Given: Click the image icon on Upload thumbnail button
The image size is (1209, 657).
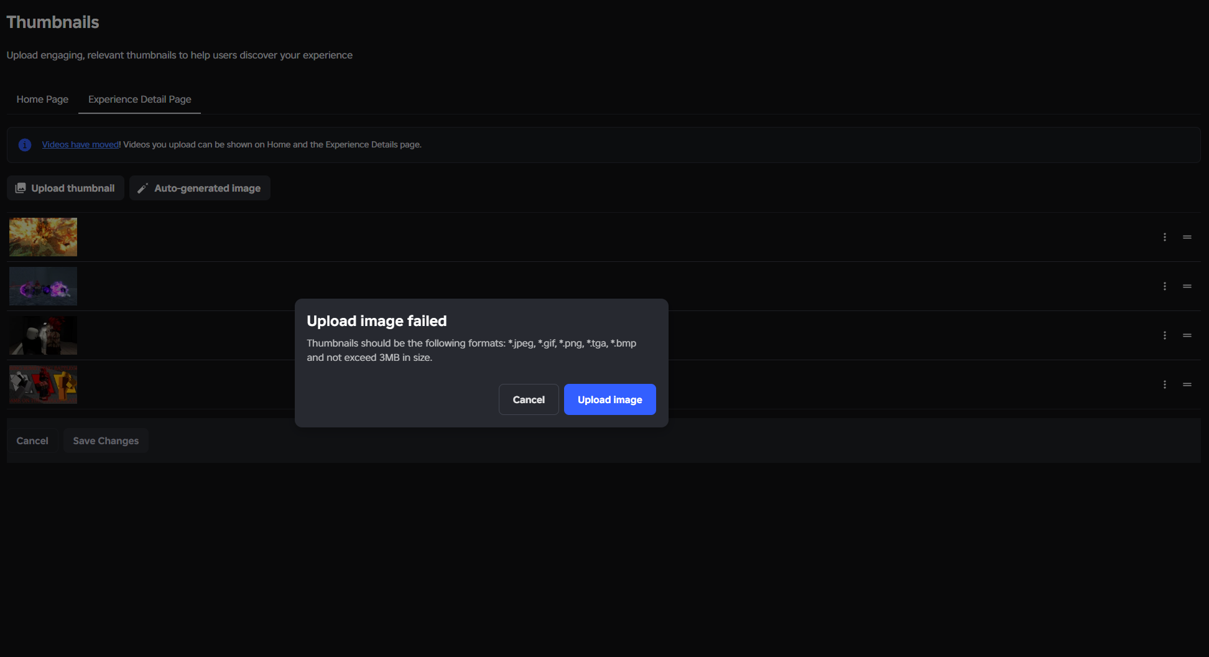Looking at the screenshot, I should (x=21, y=188).
